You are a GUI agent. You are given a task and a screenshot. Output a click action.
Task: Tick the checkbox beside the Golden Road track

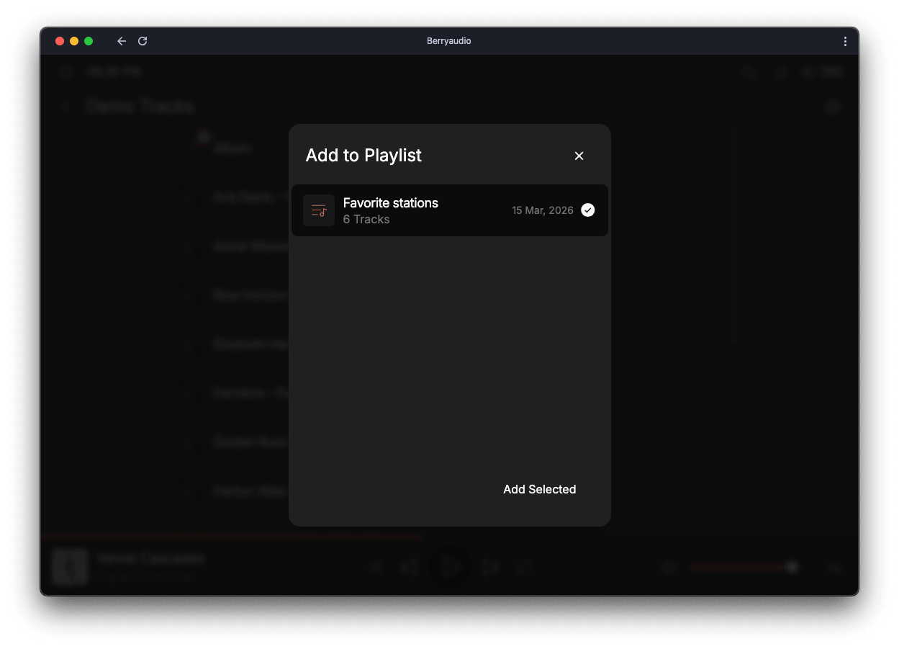point(189,442)
